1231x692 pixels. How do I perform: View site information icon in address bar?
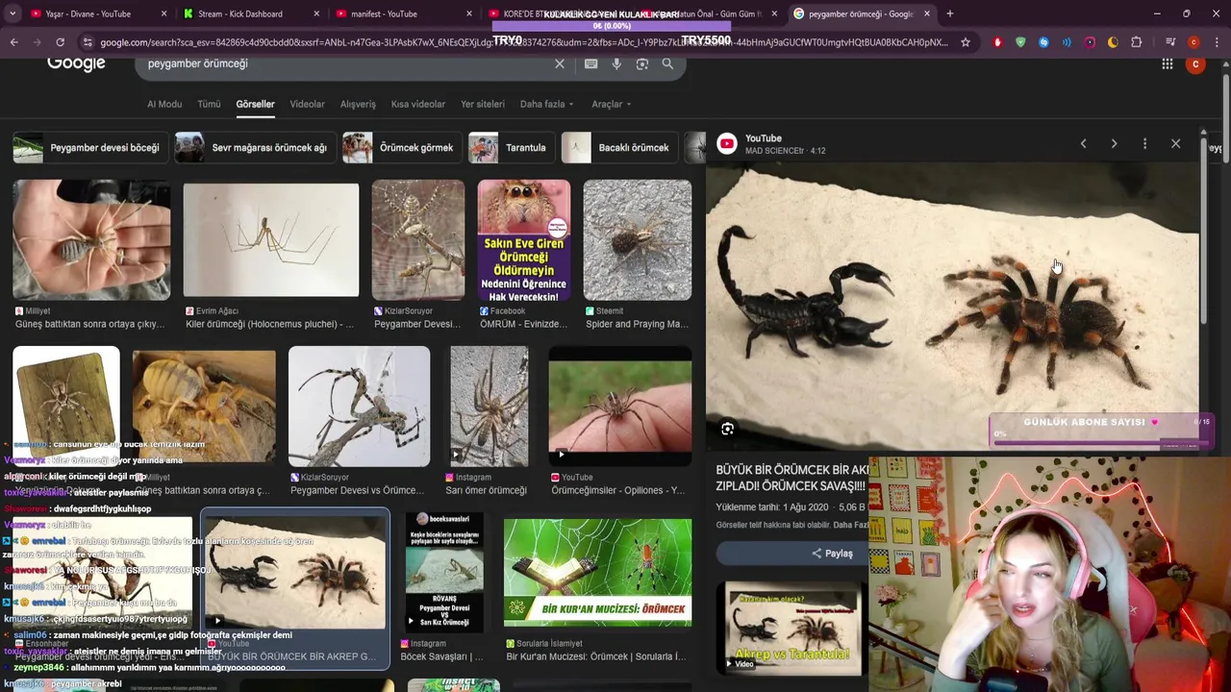click(x=88, y=42)
